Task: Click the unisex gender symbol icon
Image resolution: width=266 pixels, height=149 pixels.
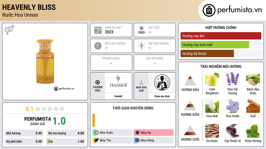Action: pos(9,30)
